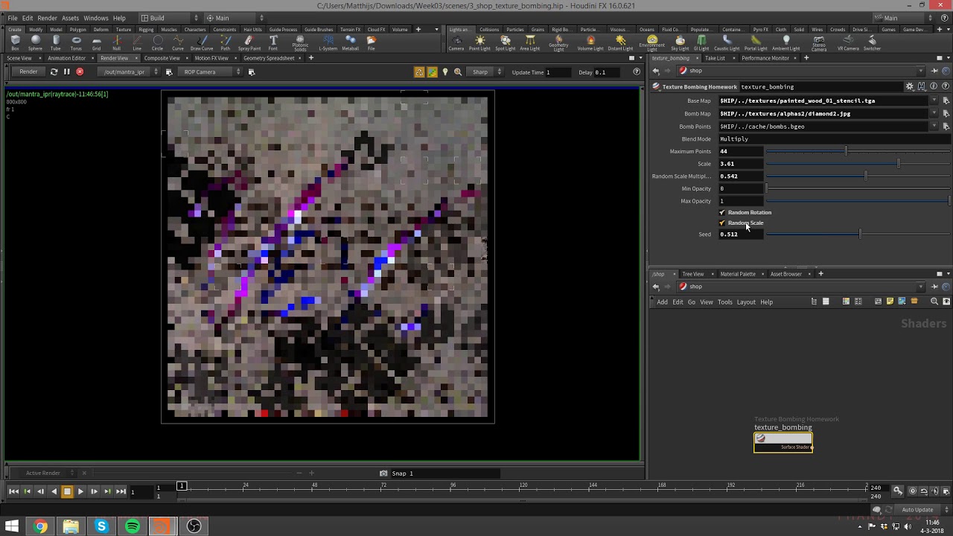Image resolution: width=953 pixels, height=536 pixels.
Task: Open network editor search magnifier
Action: point(934,301)
